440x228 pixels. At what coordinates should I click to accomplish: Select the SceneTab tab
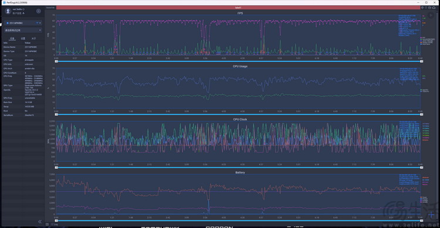[50, 8]
